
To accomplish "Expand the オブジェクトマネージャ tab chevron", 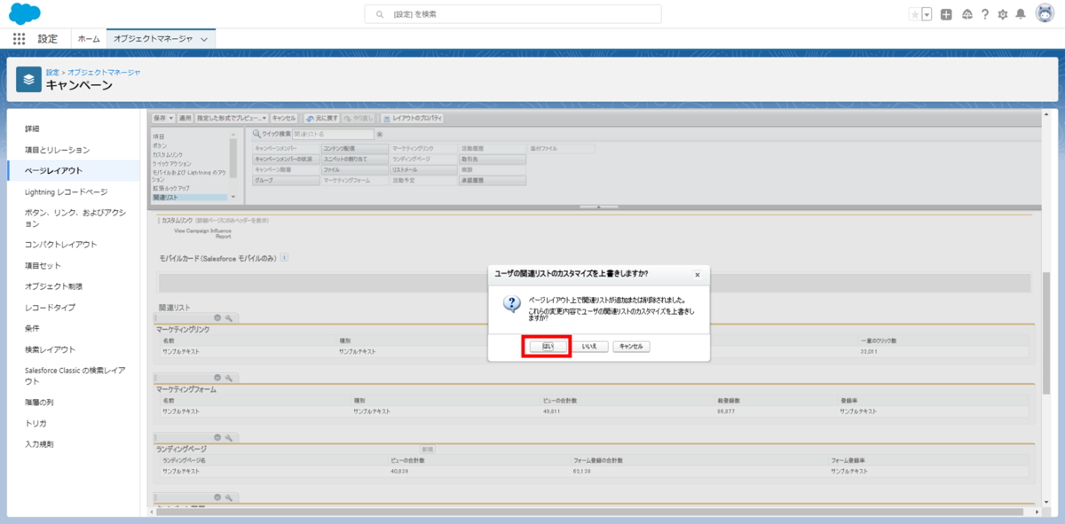I will (x=205, y=39).
